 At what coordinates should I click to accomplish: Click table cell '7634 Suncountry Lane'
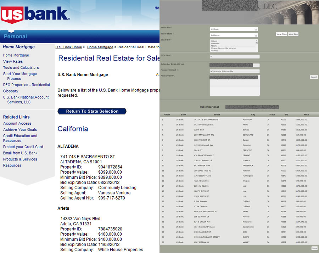click(204, 227)
